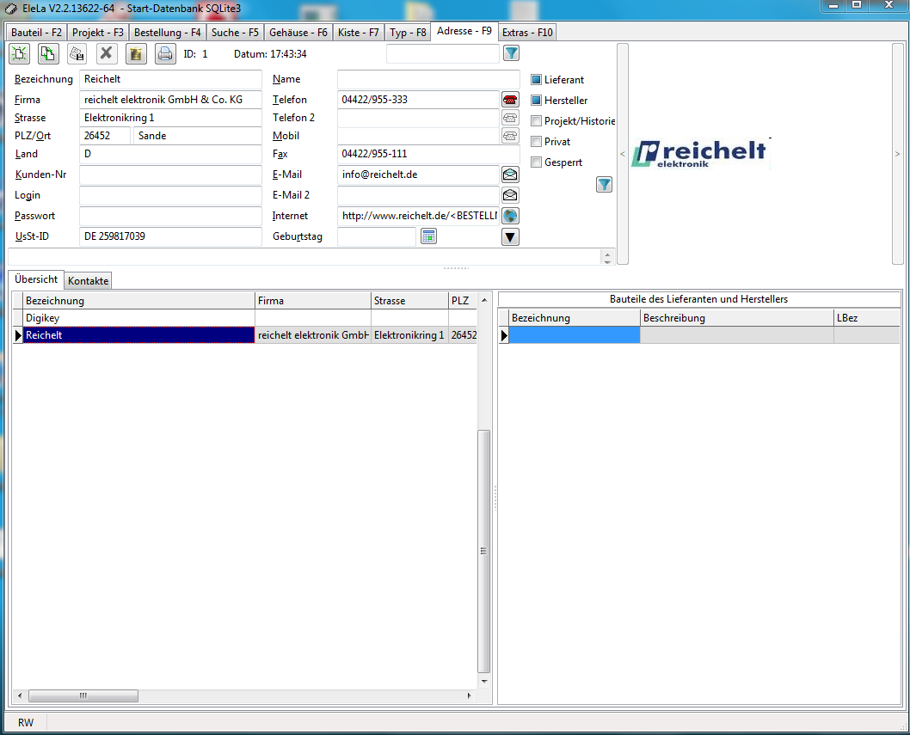Delete the record with the X icon

pyautogui.click(x=106, y=54)
